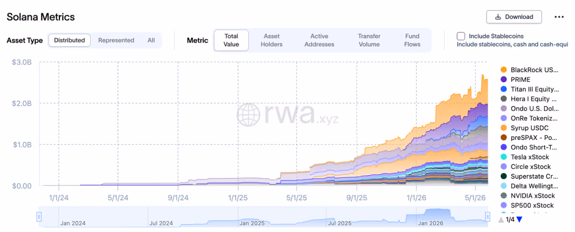Toggle Syrup USDC legend color dot

[x=504, y=128]
